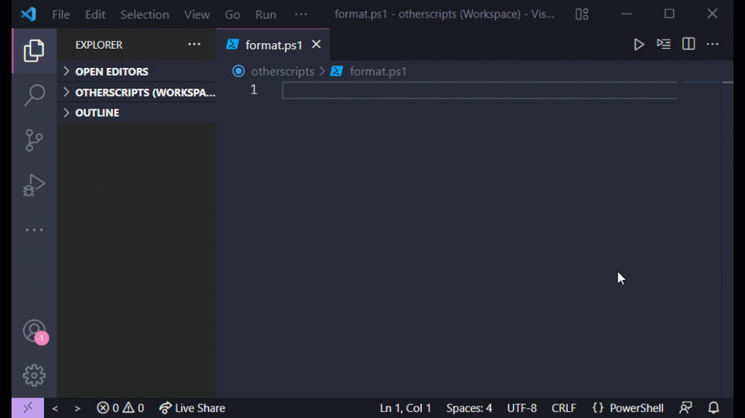Open the Source Control view

pos(34,140)
